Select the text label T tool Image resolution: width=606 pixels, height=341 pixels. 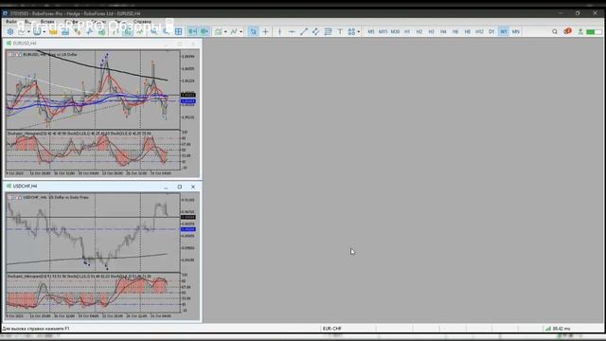pyautogui.click(x=340, y=31)
